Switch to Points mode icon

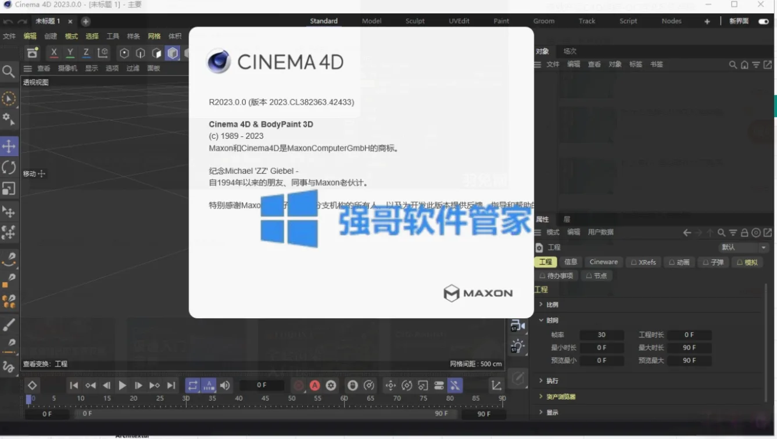pyautogui.click(x=124, y=53)
